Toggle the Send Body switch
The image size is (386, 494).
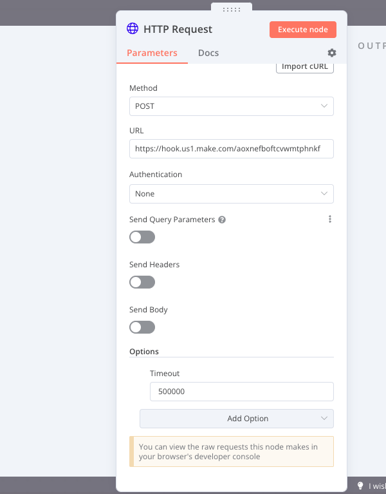(x=142, y=327)
